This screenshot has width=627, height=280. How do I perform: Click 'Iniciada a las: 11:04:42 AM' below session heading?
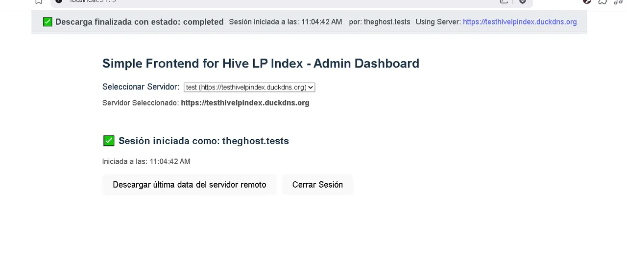(x=146, y=161)
